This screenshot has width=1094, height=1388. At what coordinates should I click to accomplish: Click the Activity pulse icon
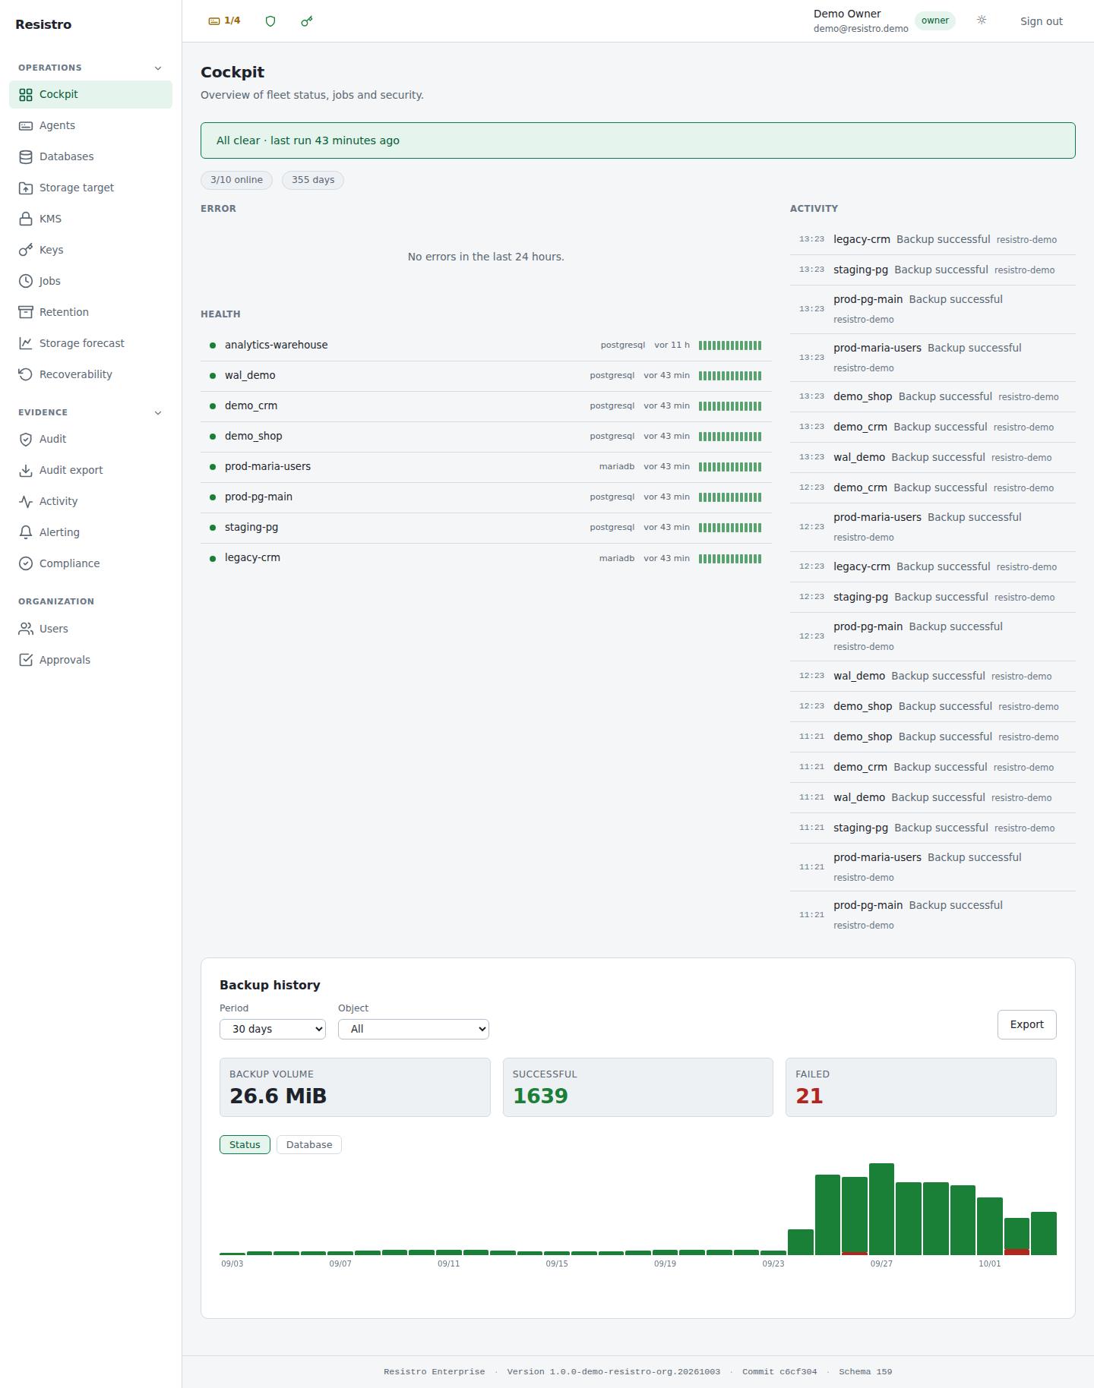(26, 502)
